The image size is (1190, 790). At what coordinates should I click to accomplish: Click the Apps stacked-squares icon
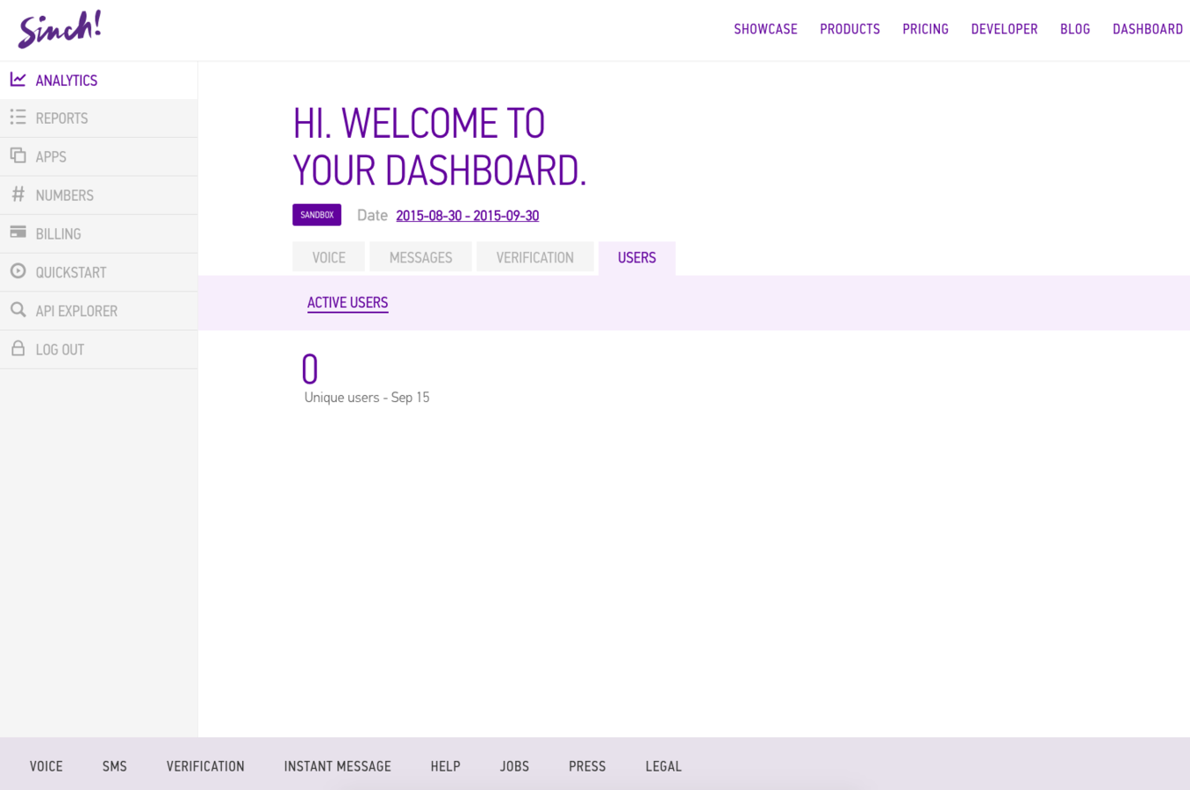tap(18, 155)
